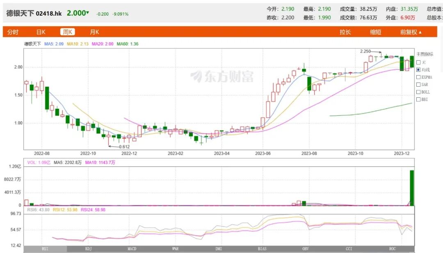
Task: Click the stock name 德银天下 02418.hk
Action: [34, 13]
